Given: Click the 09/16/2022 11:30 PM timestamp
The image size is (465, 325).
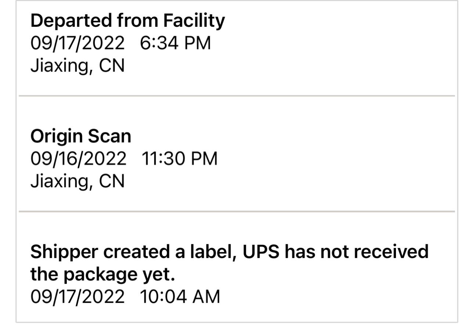Looking at the screenshot, I should point(124,159).
